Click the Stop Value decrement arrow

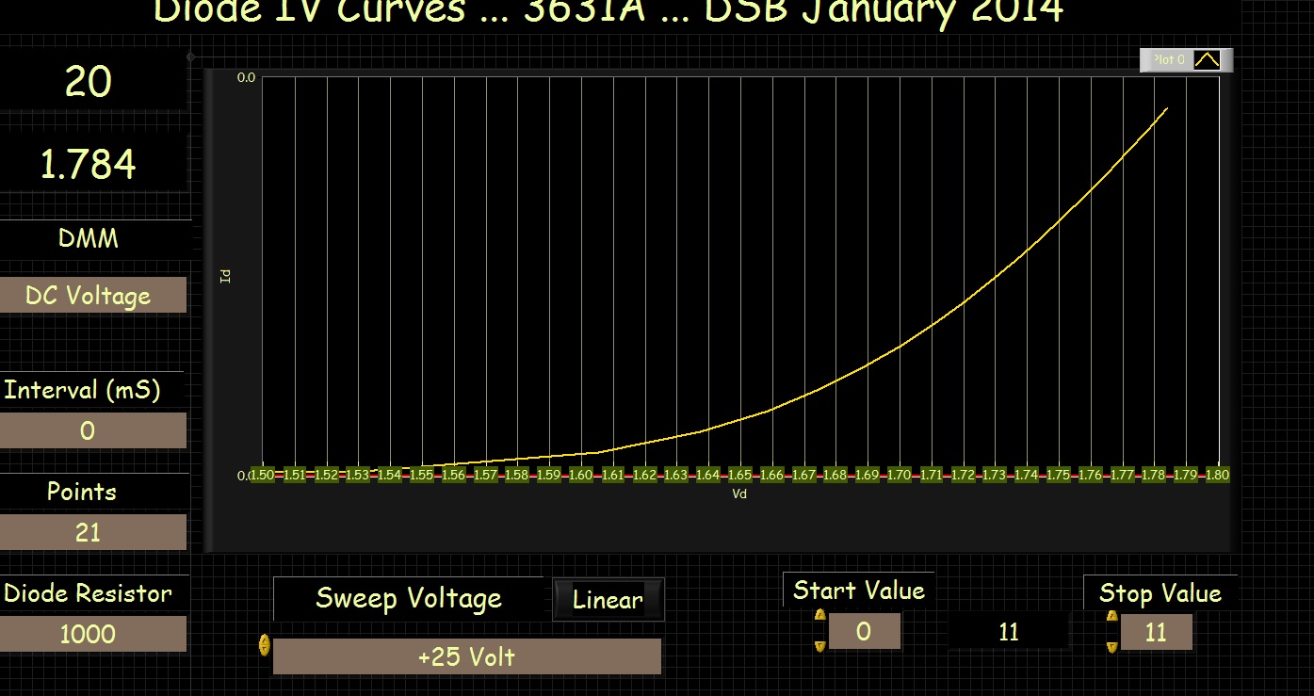(x=1112, y=646)
